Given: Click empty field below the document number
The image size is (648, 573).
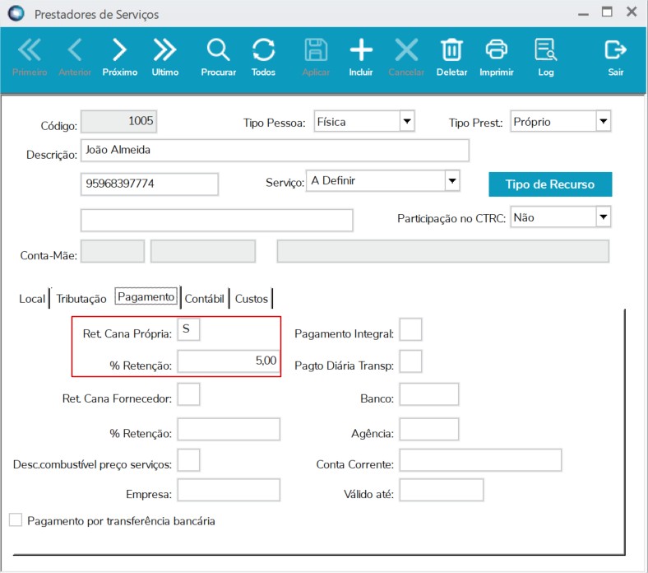Looking at the screenshot, I should click(x=216, y=220).
